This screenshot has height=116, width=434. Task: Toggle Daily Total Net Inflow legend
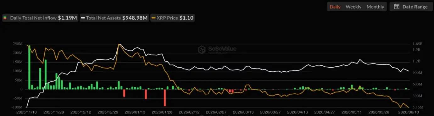(40, 18)
